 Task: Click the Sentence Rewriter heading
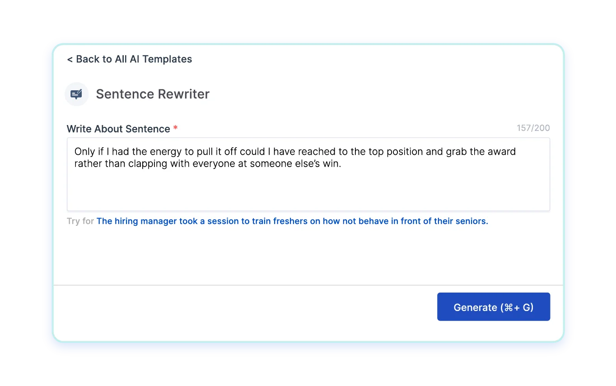tap(153, 94)
